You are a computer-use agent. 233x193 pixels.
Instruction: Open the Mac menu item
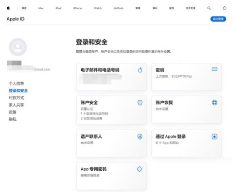(41, 8)
